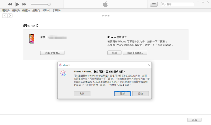Click the search magnifier dropdown icon
Image resolution: width=211 pixels, height=125 pixels.
[x=164, y=4]
